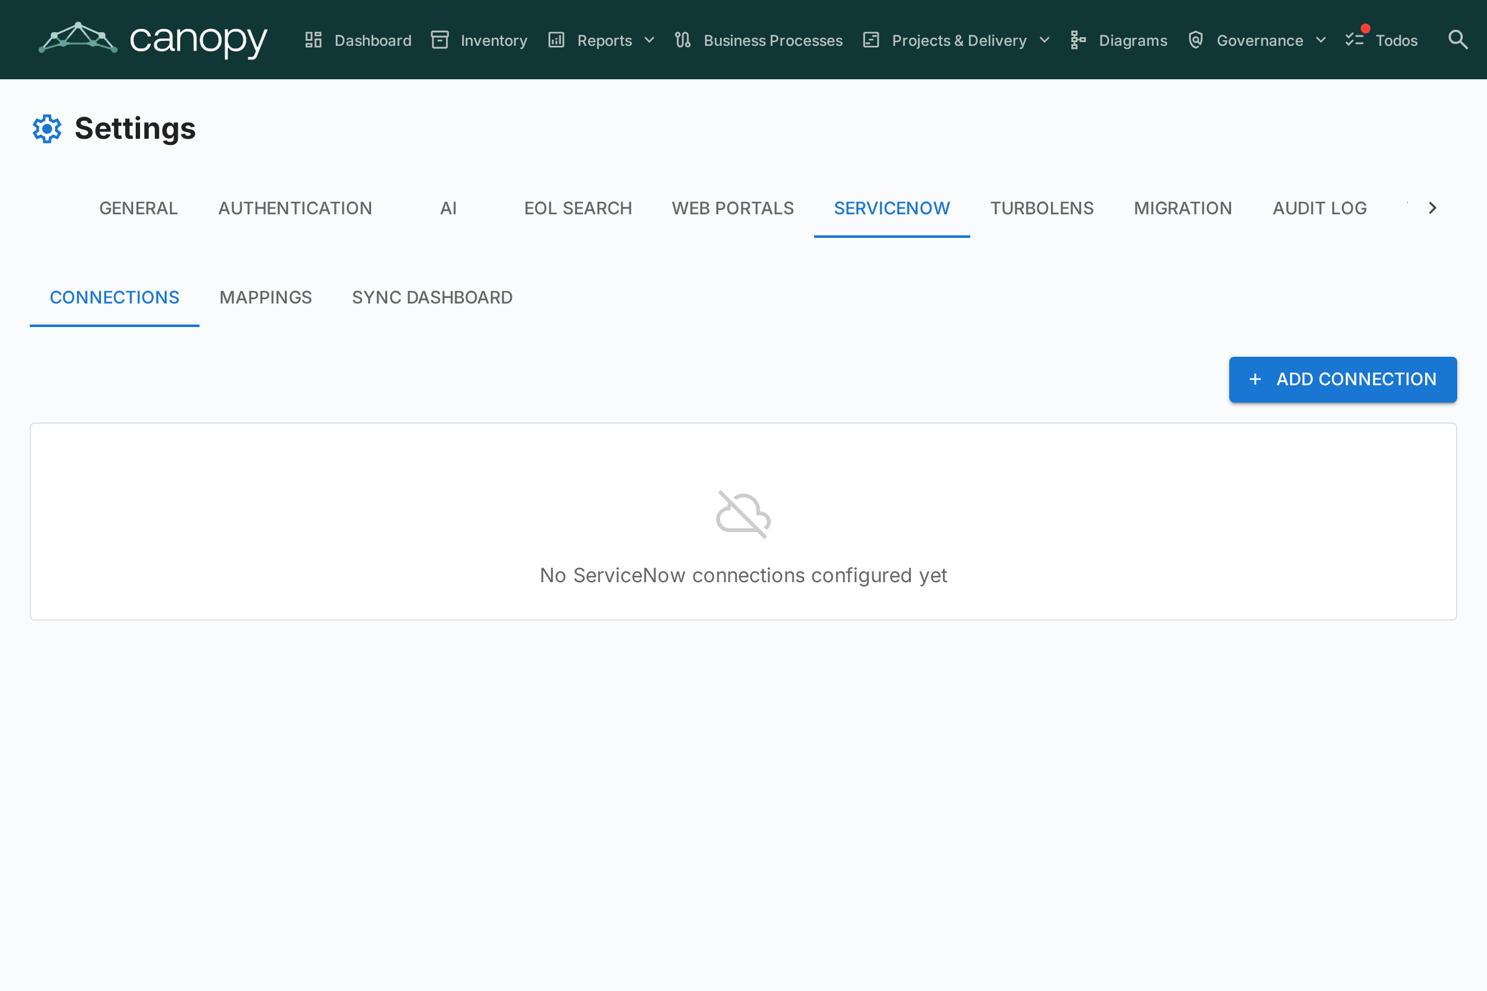Go to Inventory page
Viewport: 1487px width, 991px height.
coord(479,40)
